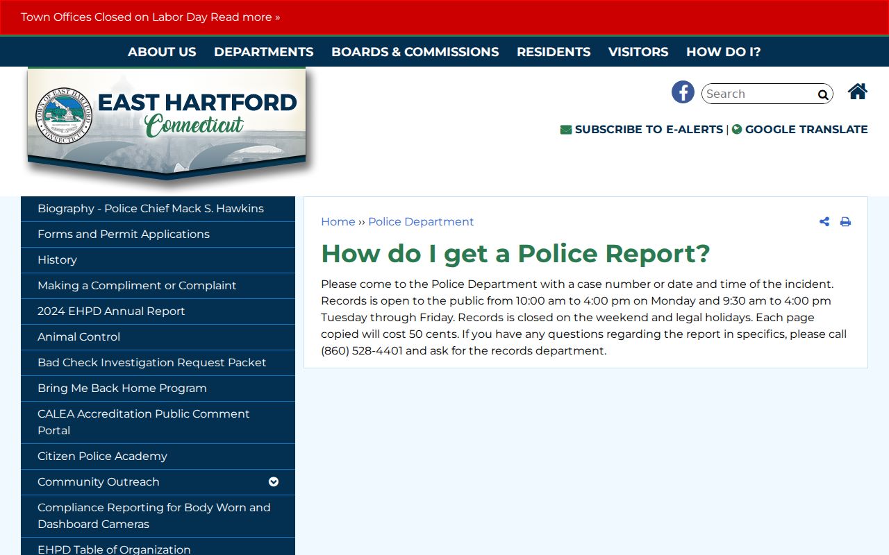Open Biography - Police Chief Mack S. Hawkins
The image size is (889, 555).
click(158, 209)
